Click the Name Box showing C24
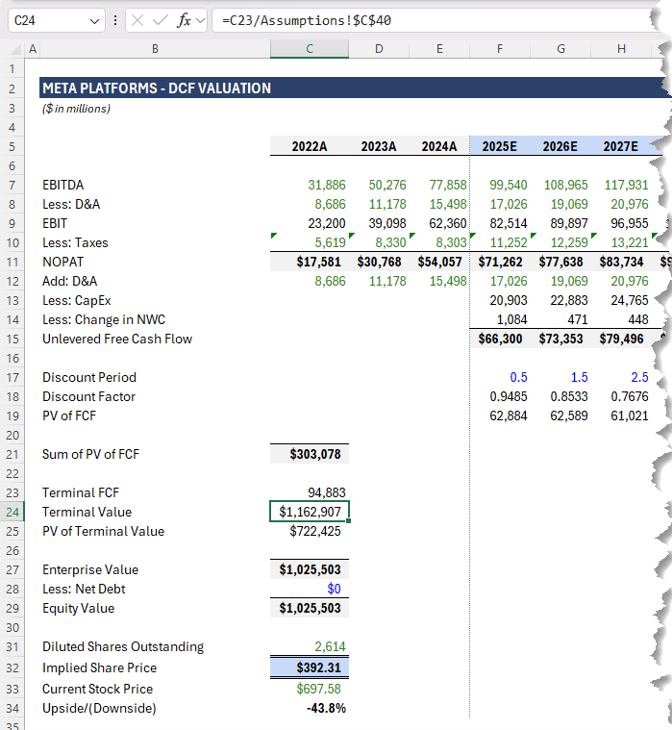The height and width of the screenshot is (730, 672). pyautogui.click(x=56, y=20)
